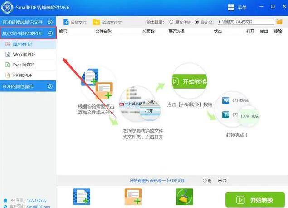Select Word转PDF option
This screenshot has width=288, height=208.
tap(28, 54)
